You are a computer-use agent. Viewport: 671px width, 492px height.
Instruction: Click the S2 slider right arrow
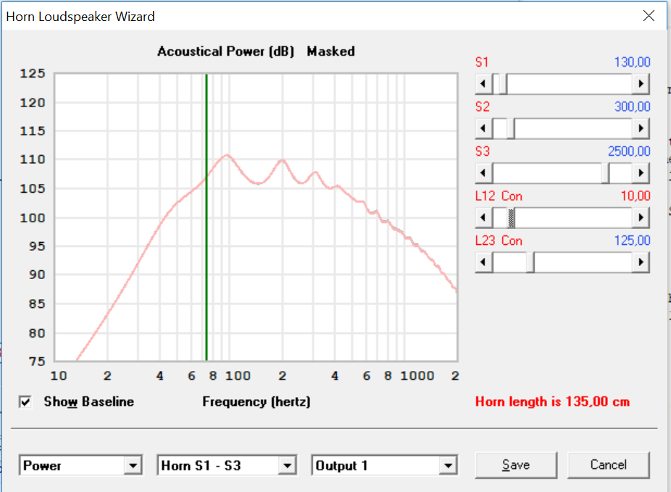(641, 128)
